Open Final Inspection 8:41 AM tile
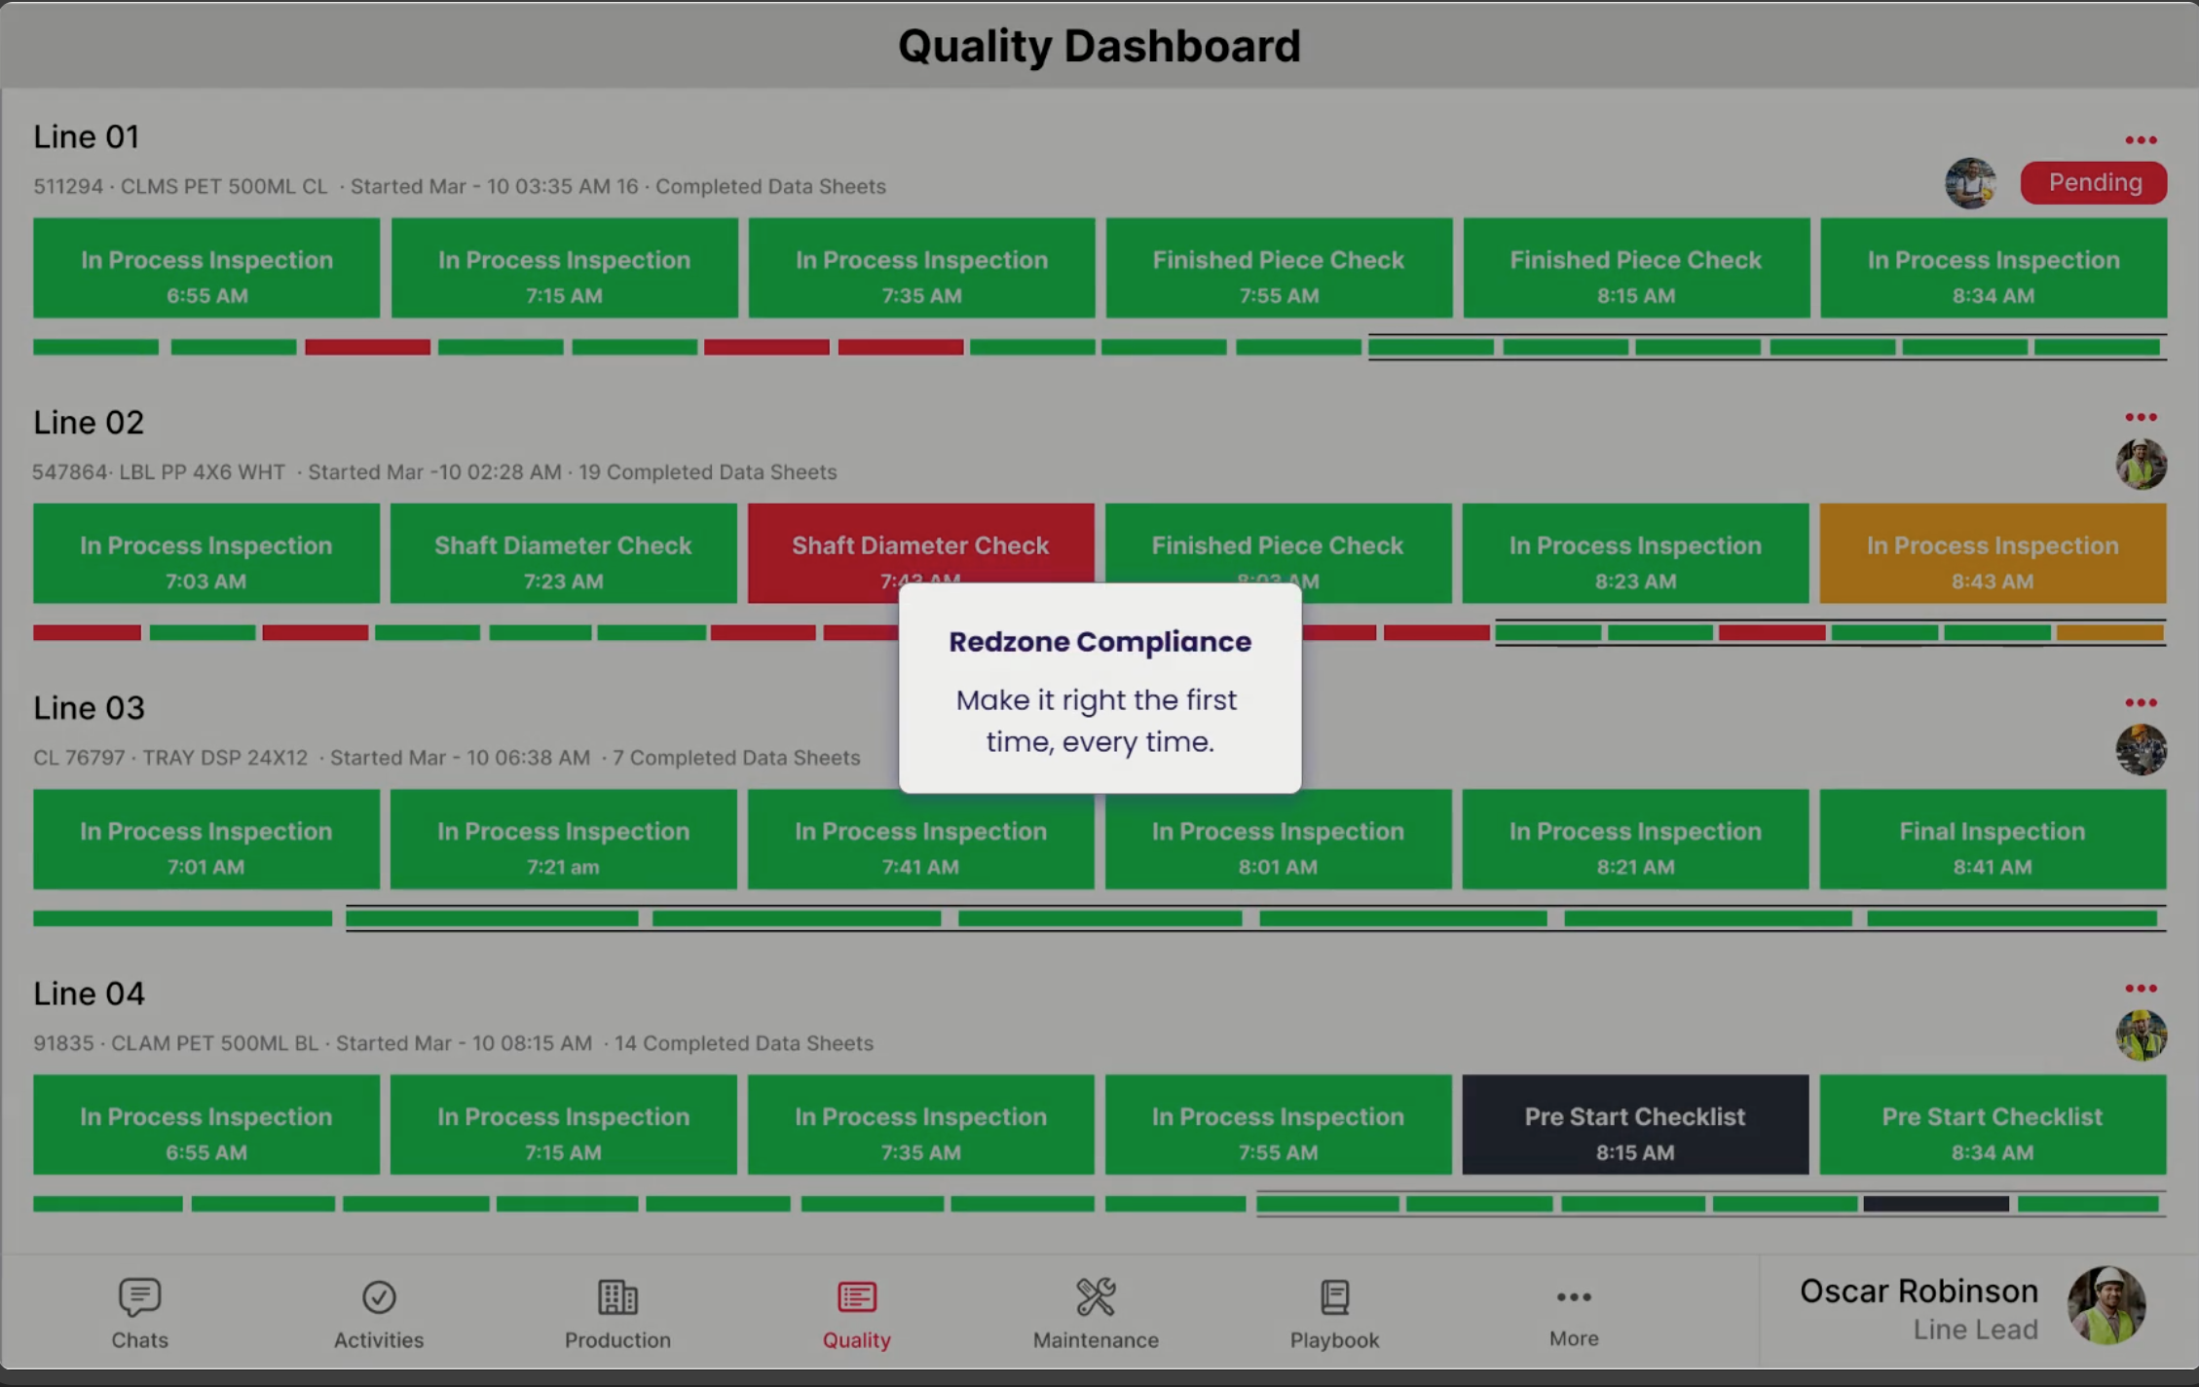2199x1387 pixels. (1993, 840)
